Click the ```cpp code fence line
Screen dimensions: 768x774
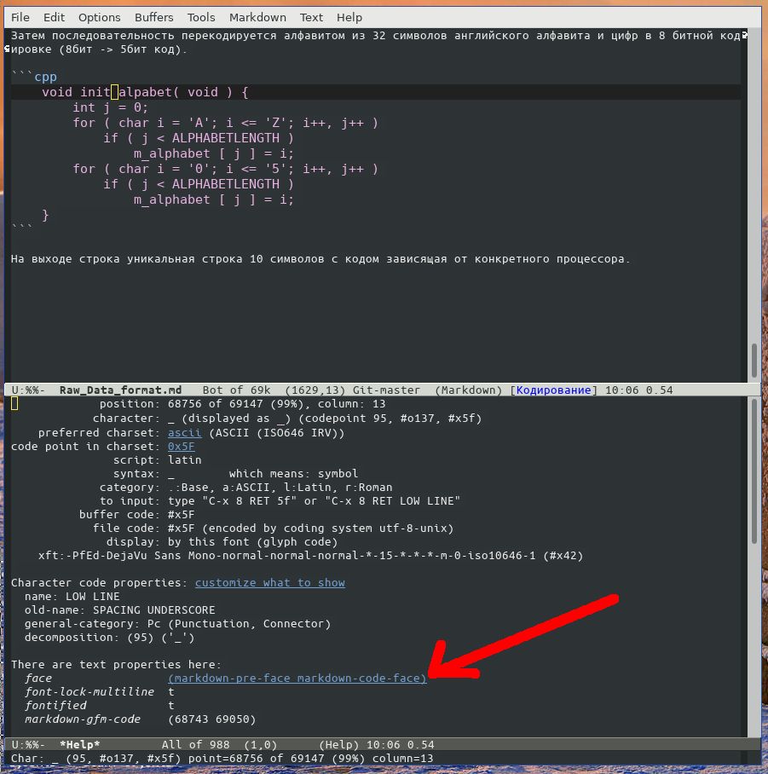33,77
